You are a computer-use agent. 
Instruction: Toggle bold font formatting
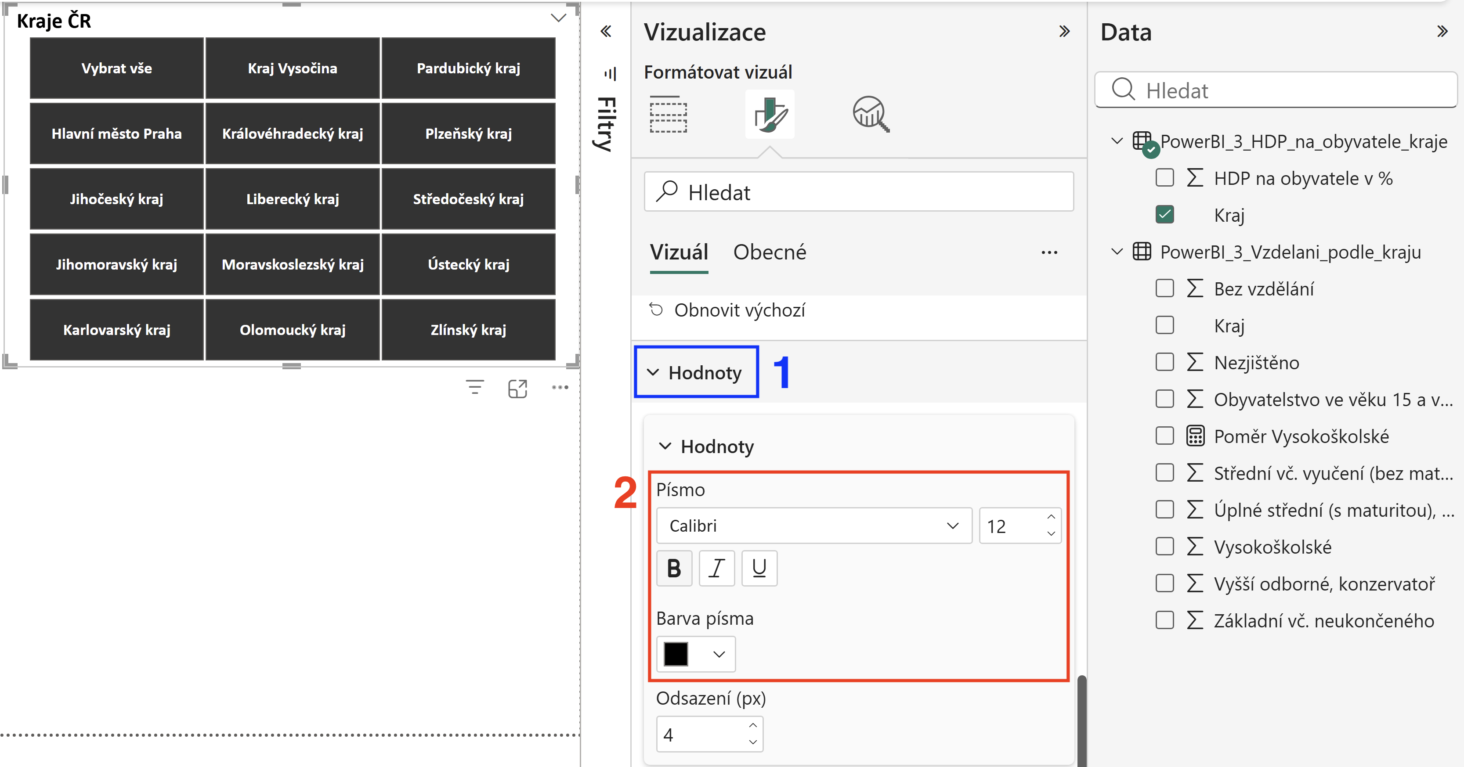click(674, 568)
